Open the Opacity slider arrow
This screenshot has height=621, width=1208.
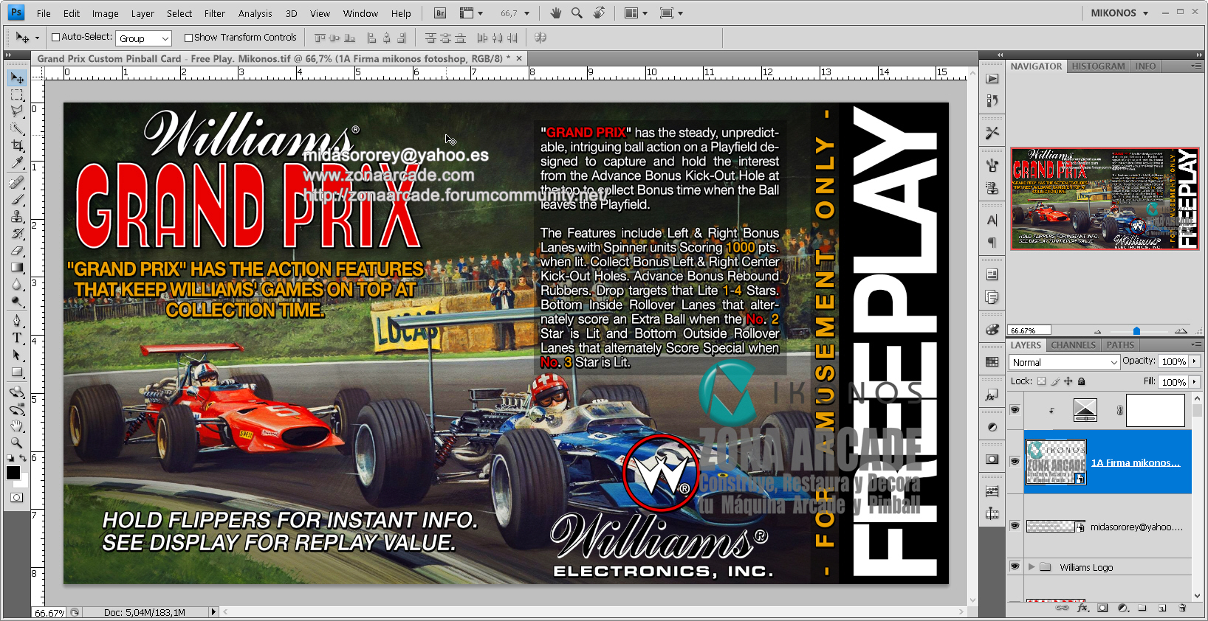pos(1194,361)
